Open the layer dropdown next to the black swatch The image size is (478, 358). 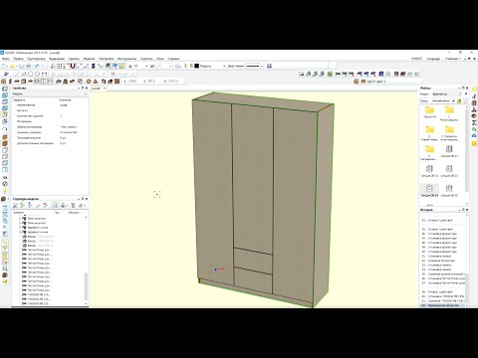click(212, 66)
